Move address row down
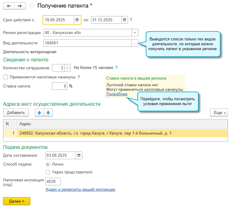231x209 pixels. [48, 113]
